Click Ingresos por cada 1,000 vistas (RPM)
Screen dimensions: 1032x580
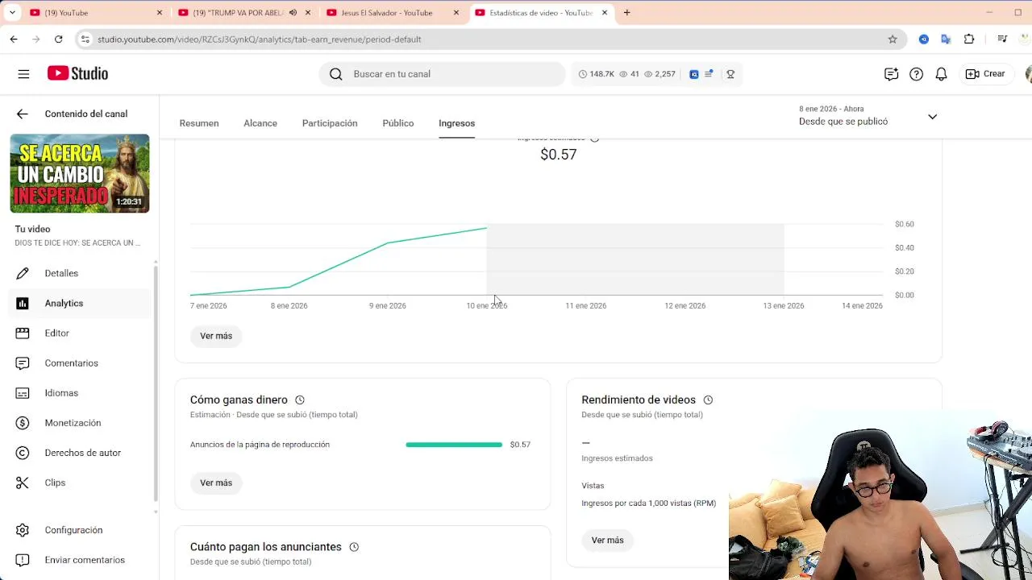tap(648, 503)
